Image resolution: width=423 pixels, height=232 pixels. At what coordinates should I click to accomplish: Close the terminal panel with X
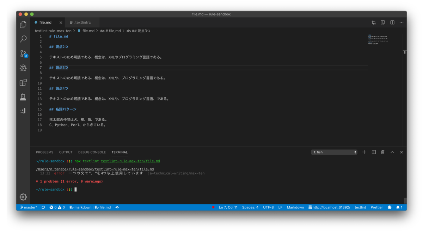401,152
